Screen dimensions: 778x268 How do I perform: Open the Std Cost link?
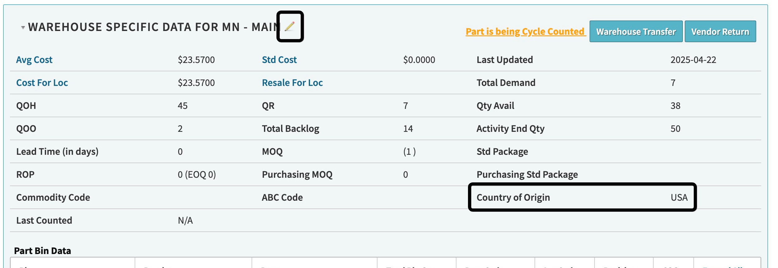[x=279, y=60]
